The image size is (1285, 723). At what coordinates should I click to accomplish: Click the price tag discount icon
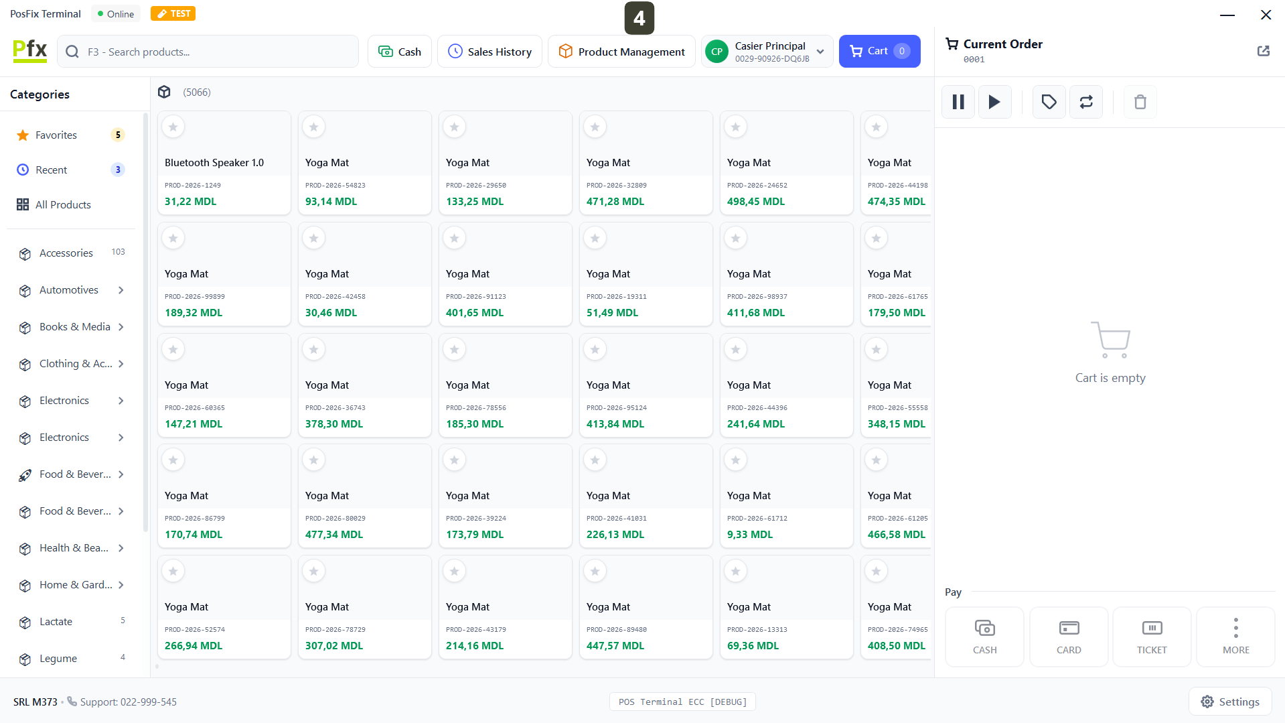[1049, 102]
